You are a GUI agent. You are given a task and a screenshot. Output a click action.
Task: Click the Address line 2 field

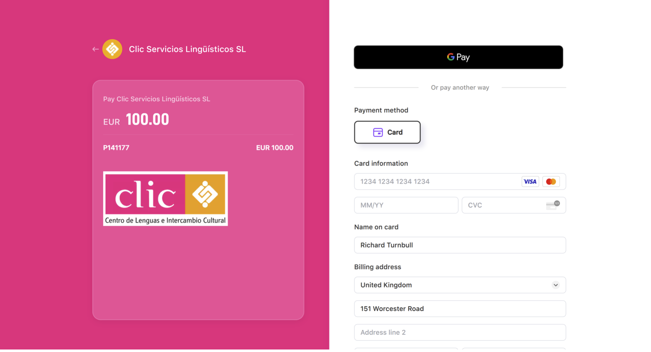coord(460,333)
